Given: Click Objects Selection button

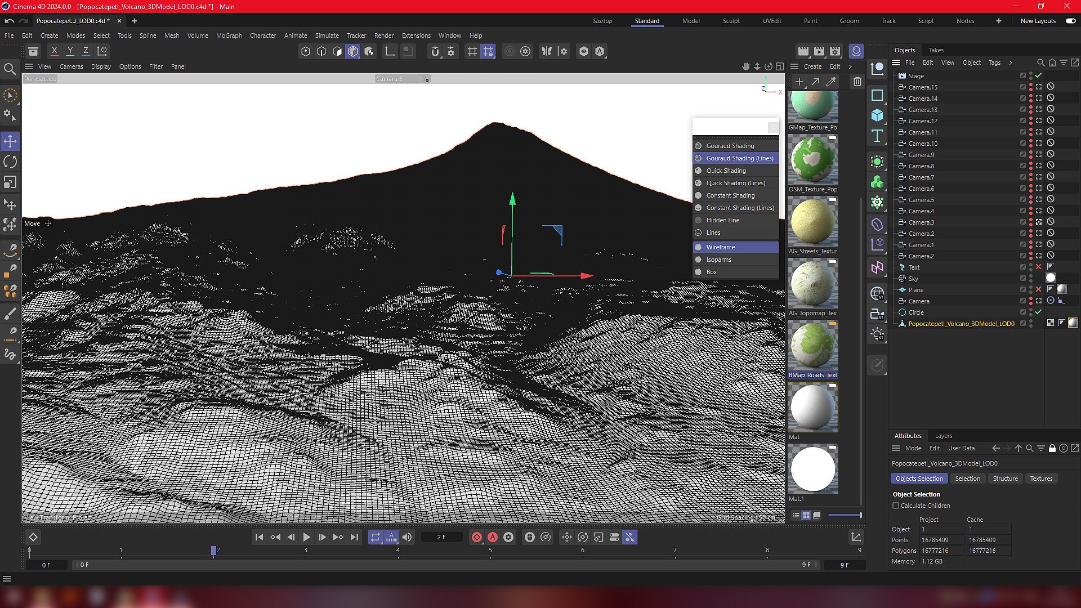Looking at the screenshot, I should (919, 479).
